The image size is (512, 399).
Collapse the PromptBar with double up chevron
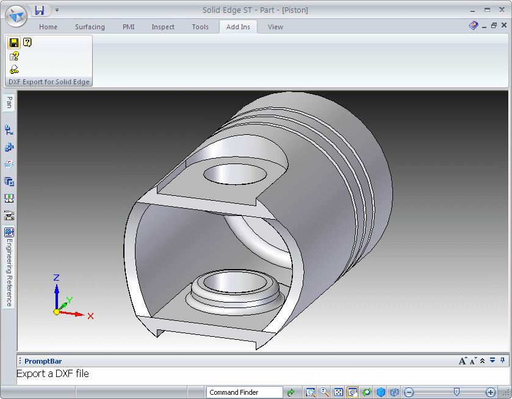[482, 361]
